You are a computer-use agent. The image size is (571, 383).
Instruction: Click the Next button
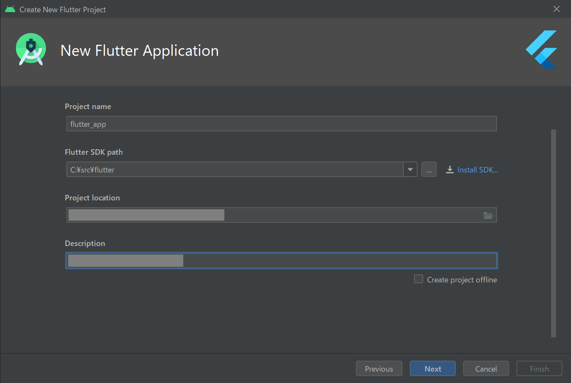click(433, 369)
